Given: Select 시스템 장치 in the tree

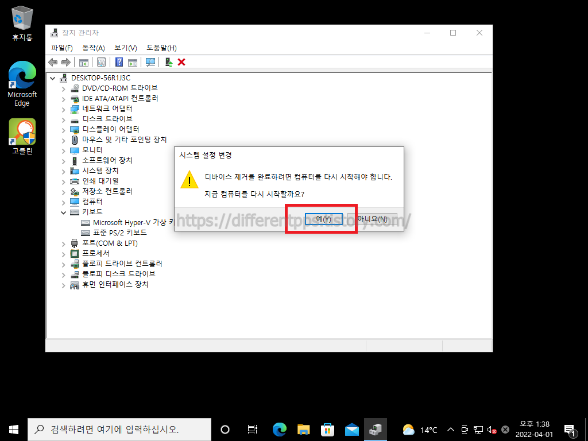Looking at the screenshot, I should (100, 171).
